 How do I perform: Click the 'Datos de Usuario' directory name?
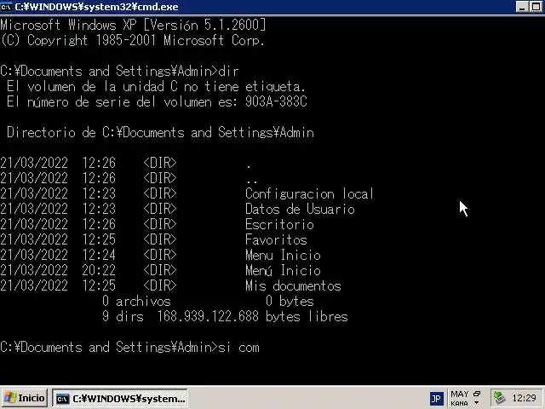300,209
